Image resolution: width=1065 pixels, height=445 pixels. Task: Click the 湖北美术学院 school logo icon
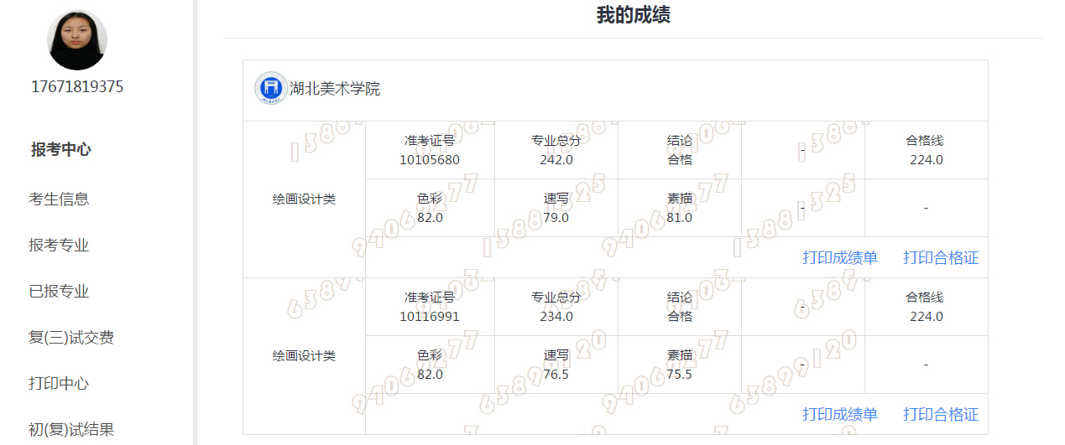[270, 88]
